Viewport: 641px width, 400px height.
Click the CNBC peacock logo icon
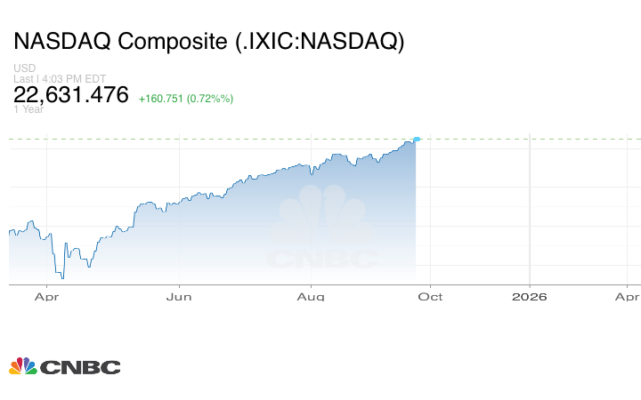click(x=22, y=366)
